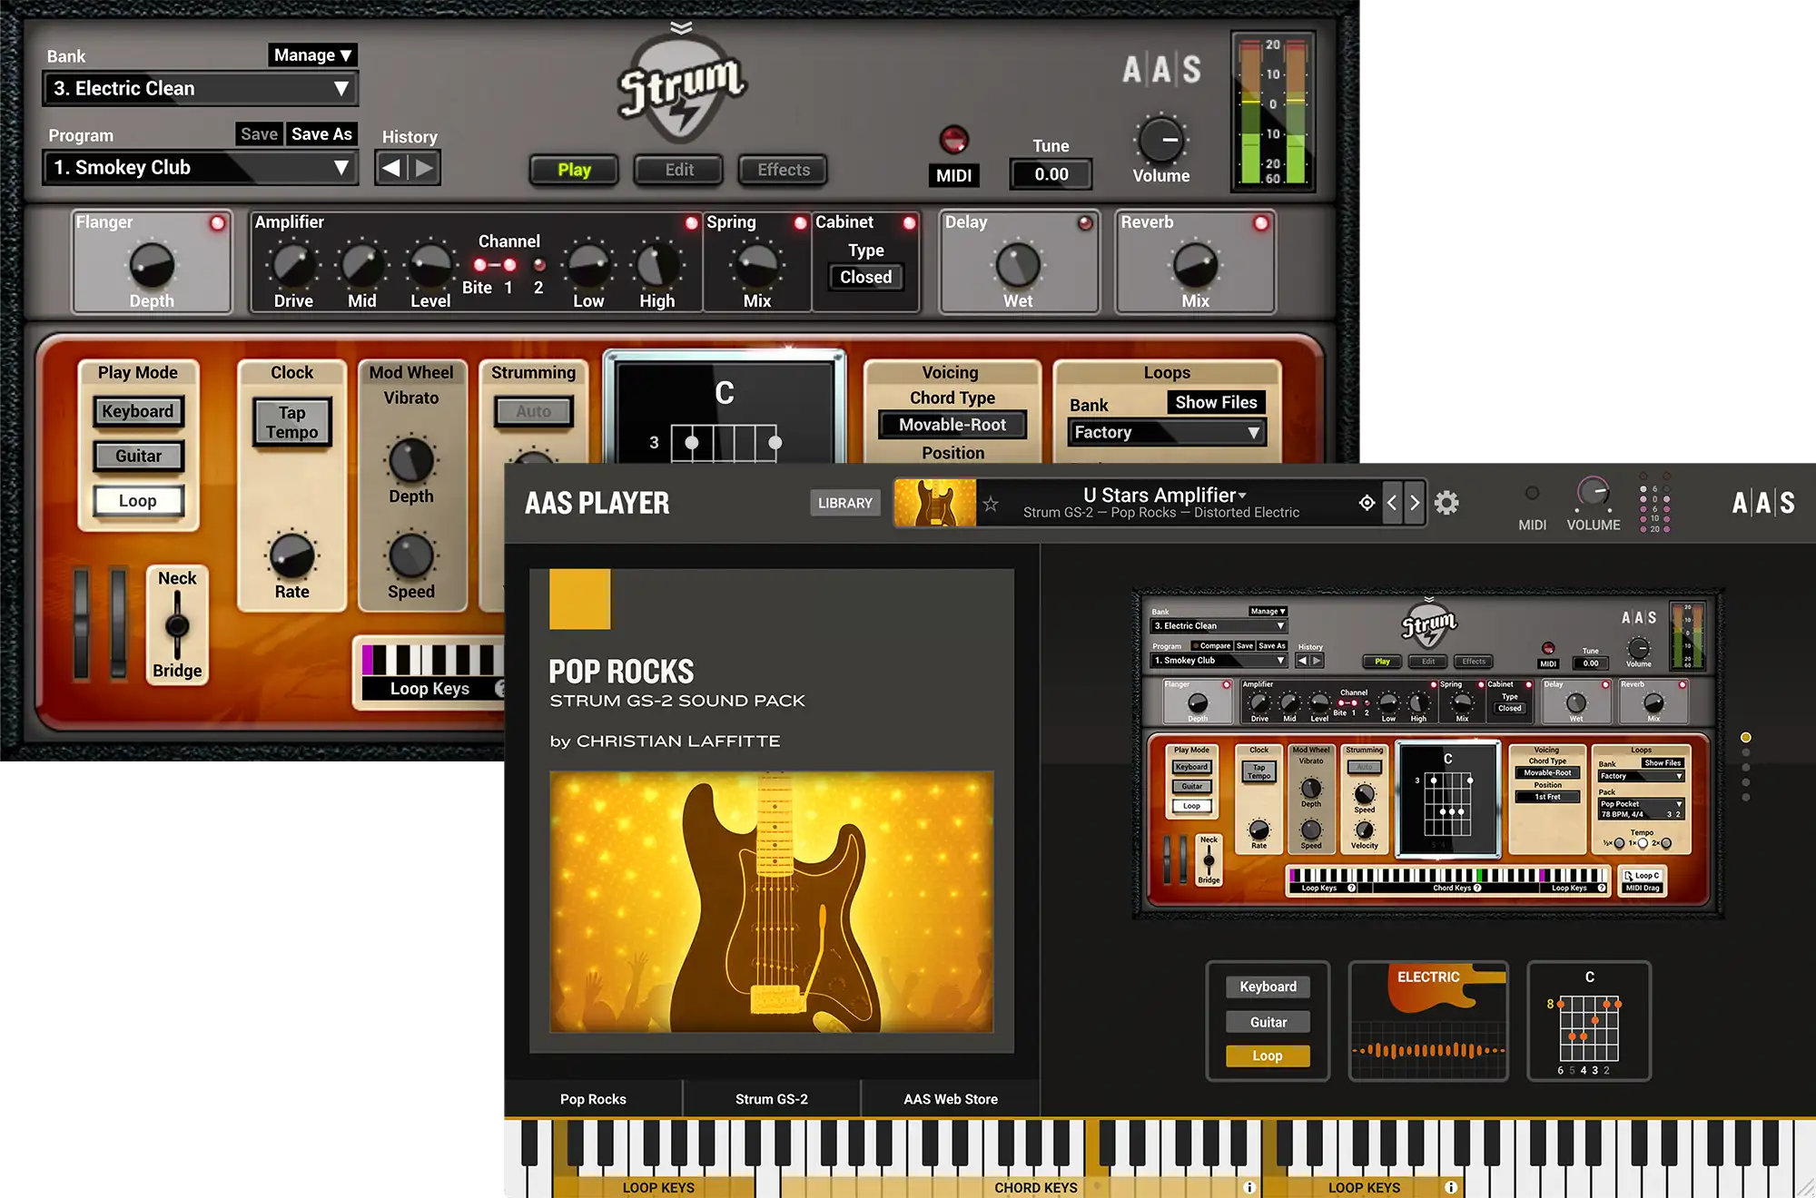Toggle the Cabinet power LED
Image resolution: width=1816 pixels, height=1198 pixels.
[x=909, y=223]
